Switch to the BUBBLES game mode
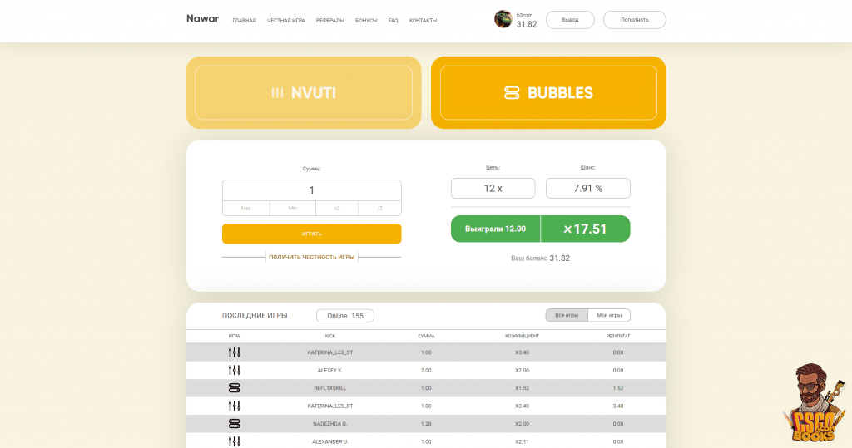Image resolution: width=852 pixels, height=448 pixels. point(548,93)
